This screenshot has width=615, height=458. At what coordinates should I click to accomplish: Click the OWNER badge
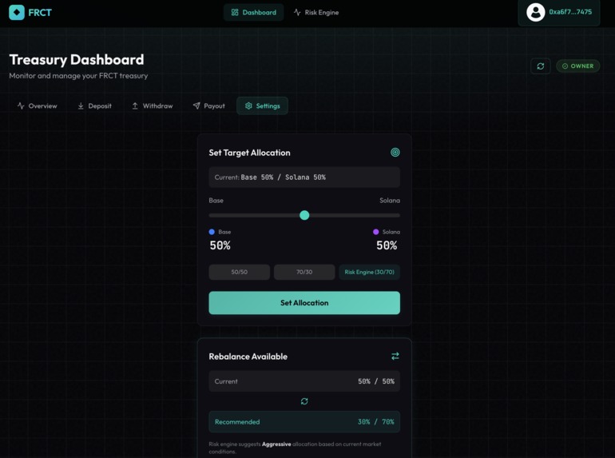(x=577, y=66)
